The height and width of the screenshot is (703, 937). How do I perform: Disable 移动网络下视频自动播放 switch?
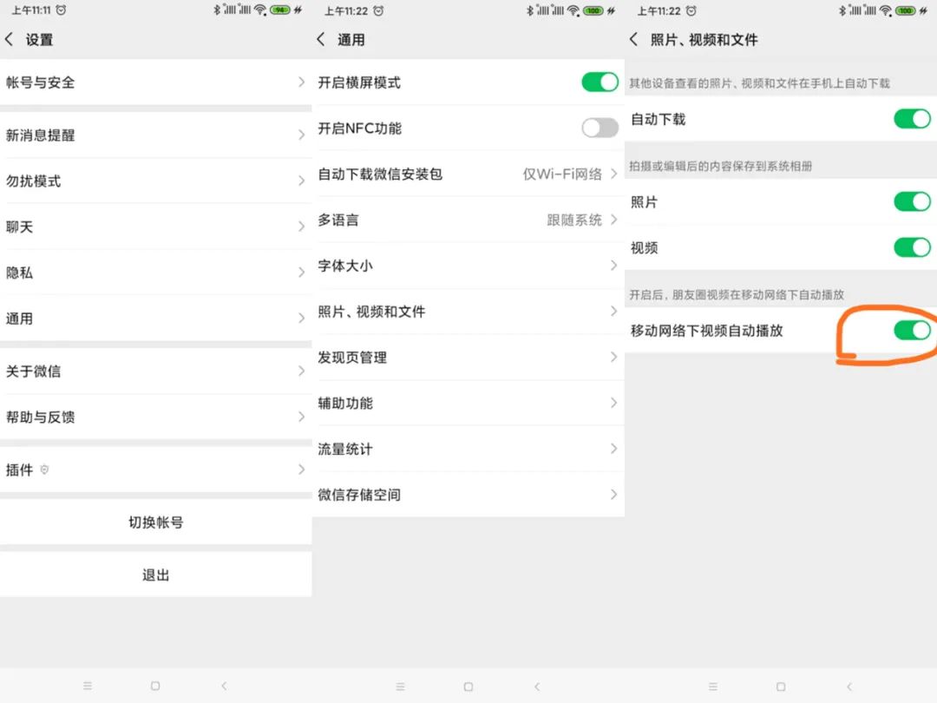click(x=913, y=330)
